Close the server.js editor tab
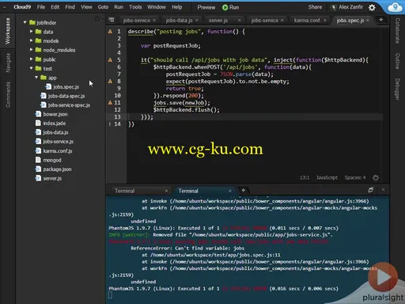405x304 pixels. click(239, 21)
